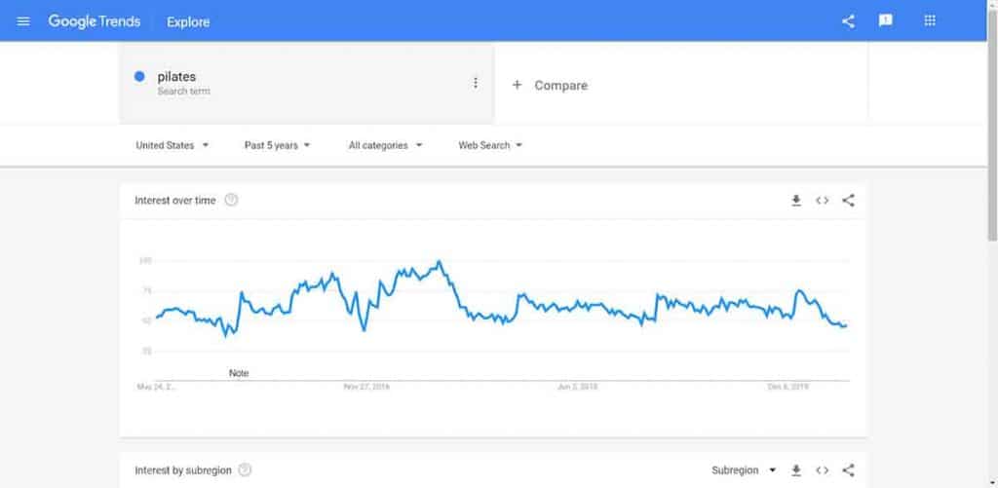Open the Google apps grid
This screenshot has height=488, width=998.
click(x=929, y=21)
